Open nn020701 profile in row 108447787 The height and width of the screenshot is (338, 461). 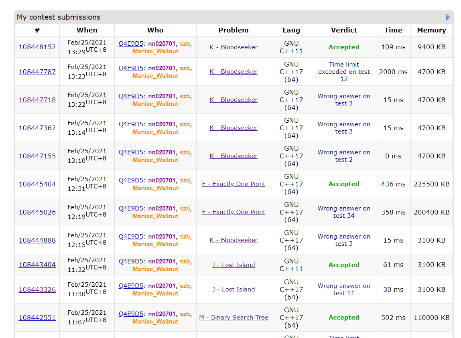[162, 68]
